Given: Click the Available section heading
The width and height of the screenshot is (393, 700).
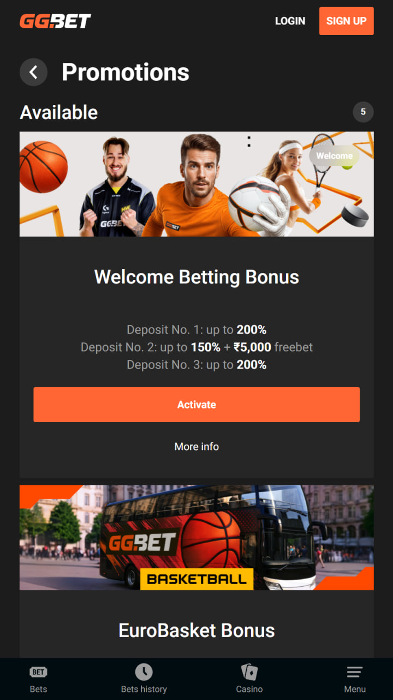Looking at the screenshot, I should pyautogui.click(x=59, y=112).
